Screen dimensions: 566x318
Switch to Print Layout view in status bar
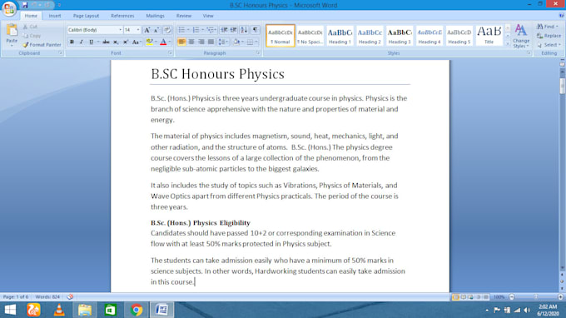pos(455,297)
